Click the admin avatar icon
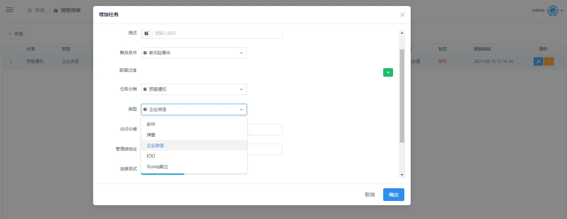567x219 pixels. tap(553, 11)
